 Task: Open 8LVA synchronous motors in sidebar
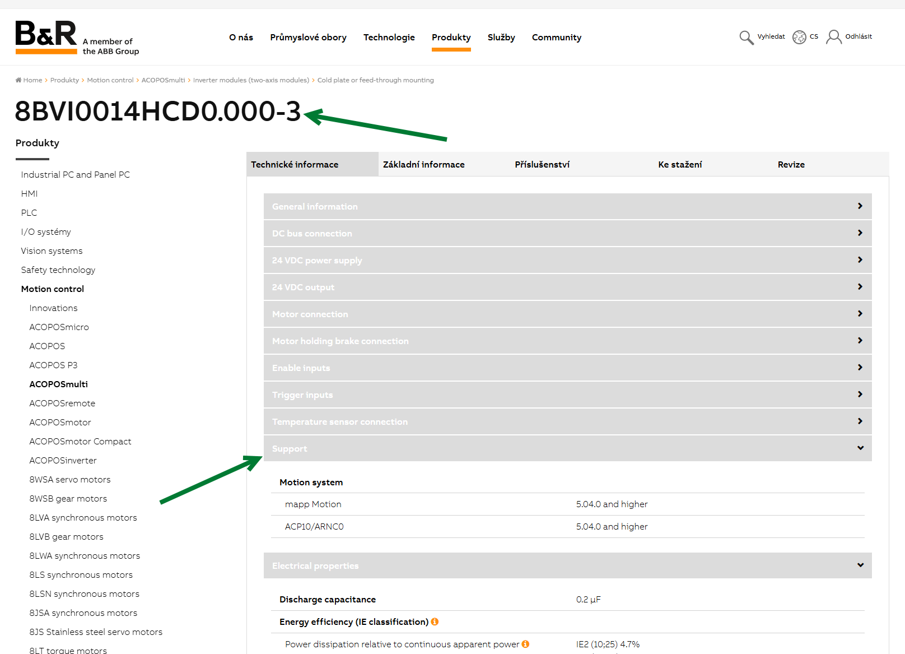point(83,518)
